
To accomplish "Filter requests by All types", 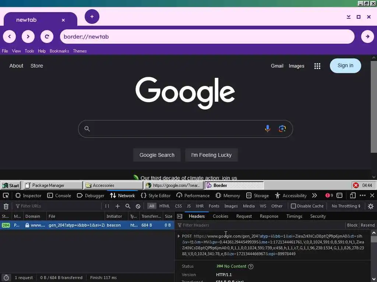I will pos(152,206).
